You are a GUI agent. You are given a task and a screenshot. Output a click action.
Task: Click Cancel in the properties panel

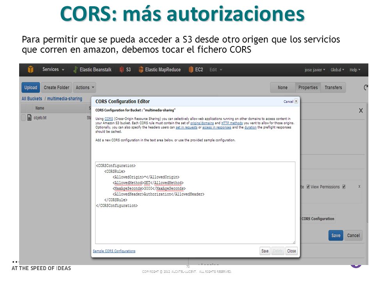[354, 235]
